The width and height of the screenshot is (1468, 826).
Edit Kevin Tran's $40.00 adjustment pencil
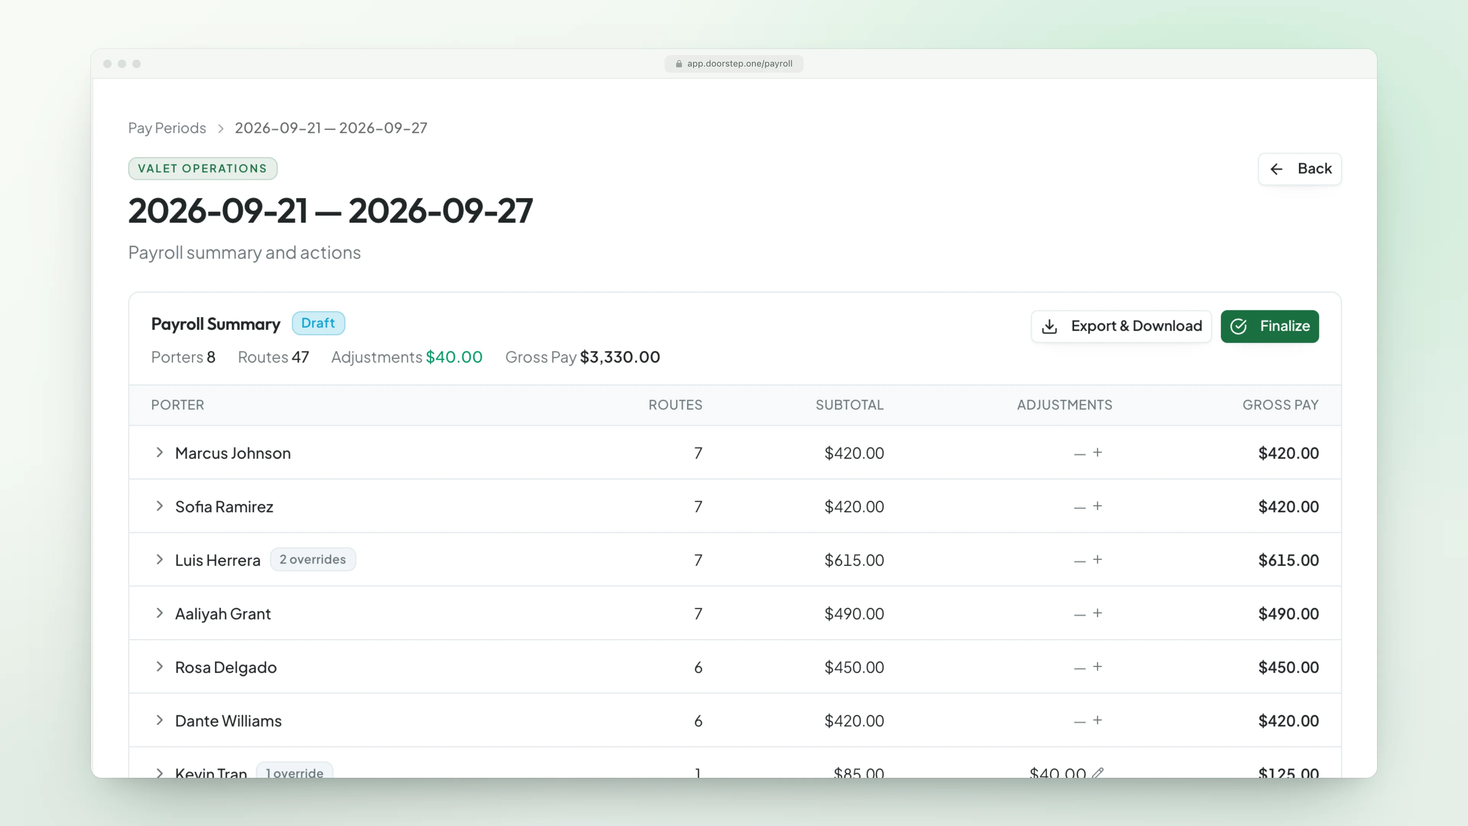coord(1098,772)
